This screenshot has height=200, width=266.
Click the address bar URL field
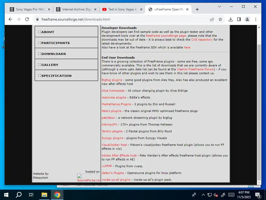point(122,19)
